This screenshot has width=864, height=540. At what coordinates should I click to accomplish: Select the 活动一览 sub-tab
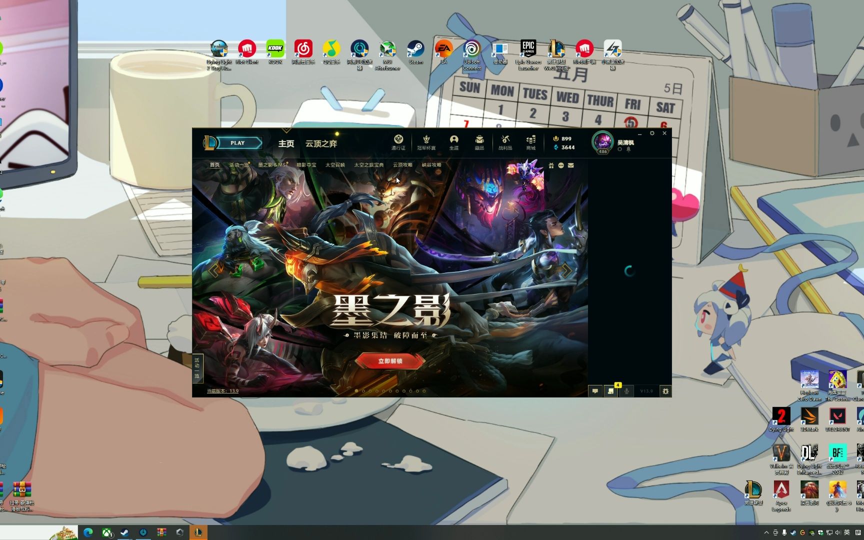[239, 165]
